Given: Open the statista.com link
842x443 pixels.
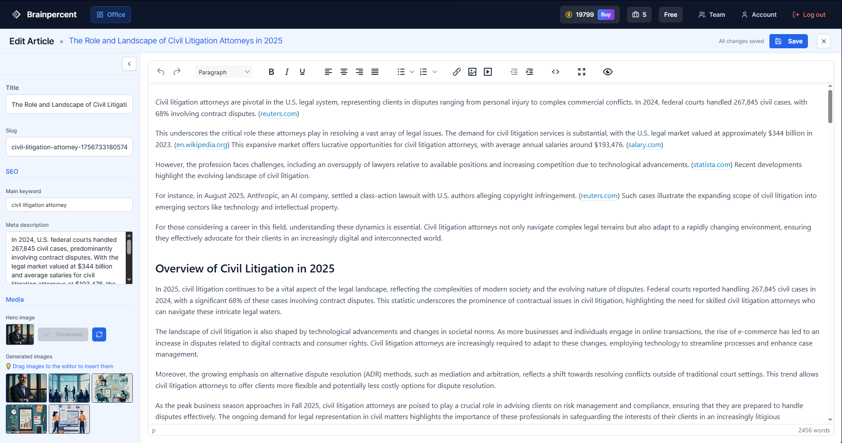Looking at the screenshot, I should (x=712, y=165).
